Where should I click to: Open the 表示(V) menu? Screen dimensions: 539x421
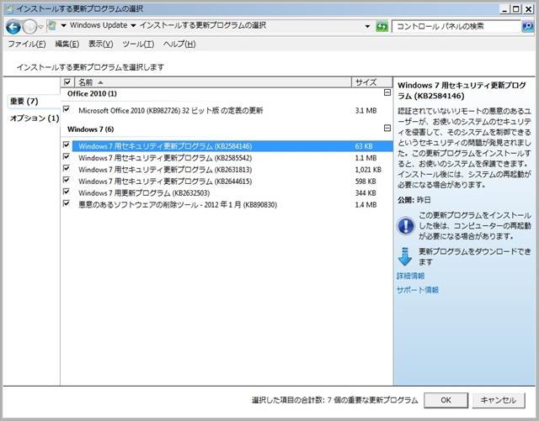click(101, 44)
